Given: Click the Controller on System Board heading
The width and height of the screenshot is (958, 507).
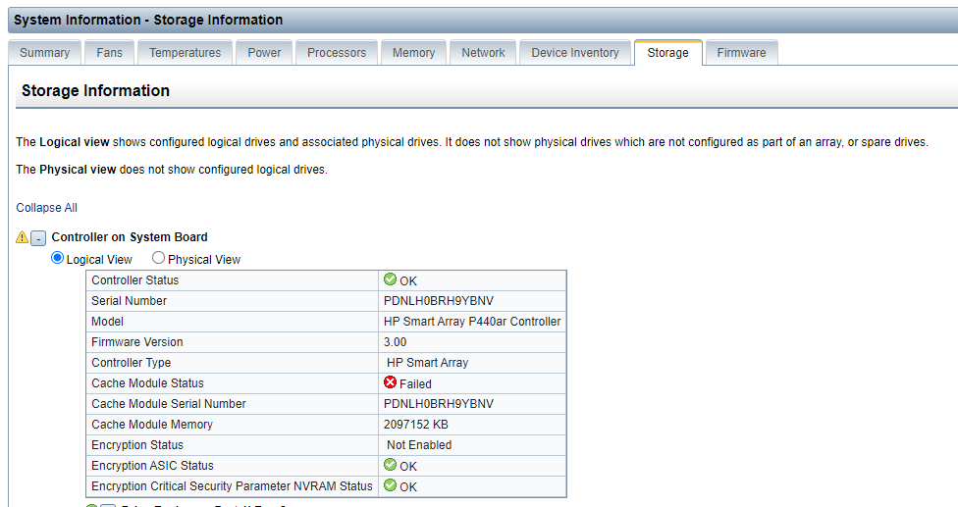Looking at the screenshot, I should click(x=130, y=237).
